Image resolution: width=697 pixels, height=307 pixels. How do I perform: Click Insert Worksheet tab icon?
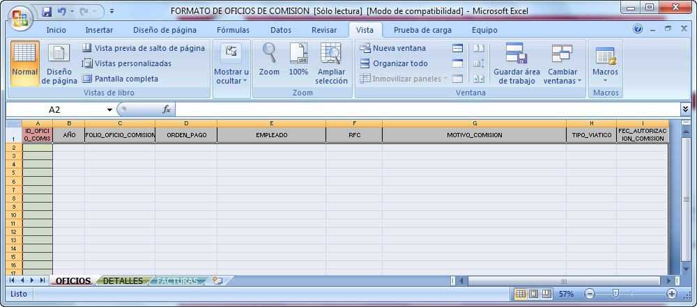tap(217, 281)
